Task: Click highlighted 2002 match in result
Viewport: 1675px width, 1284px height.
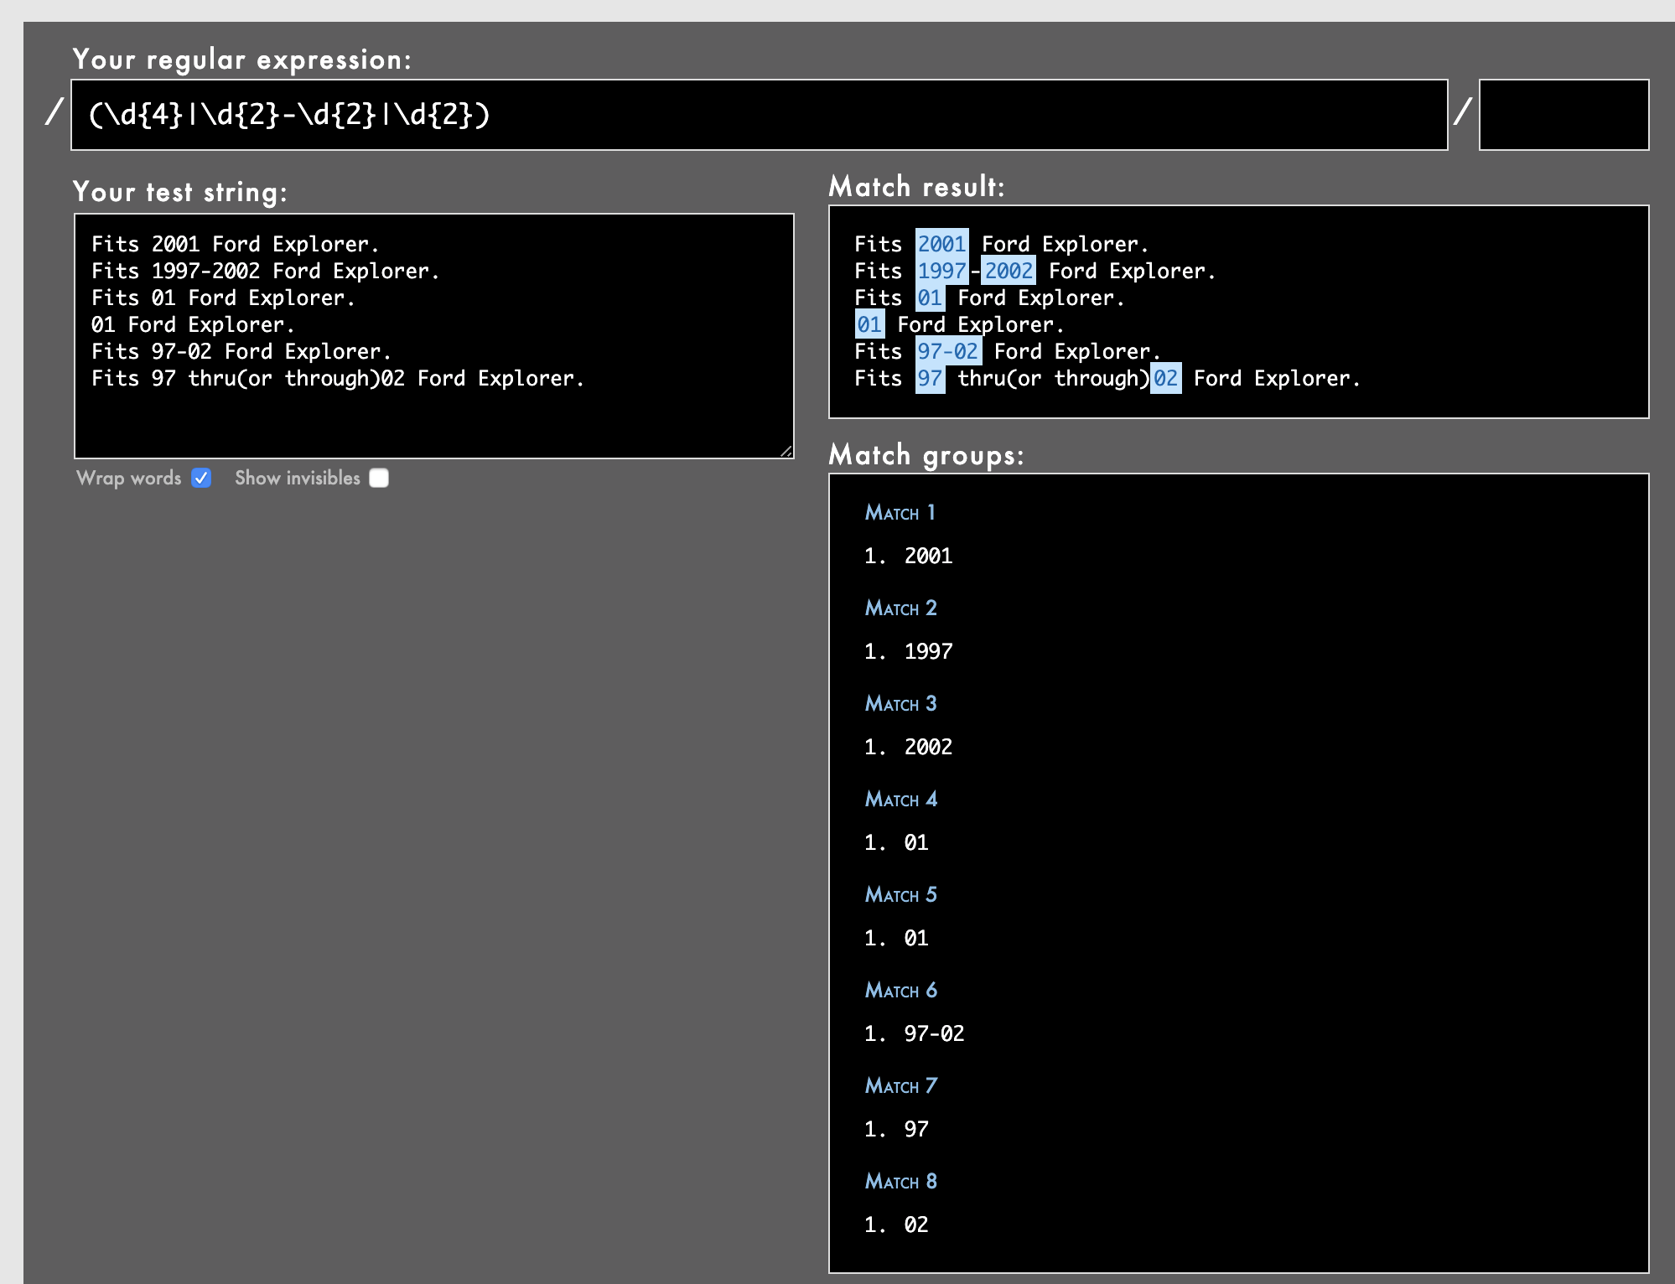Action: tap(1009, 271)
